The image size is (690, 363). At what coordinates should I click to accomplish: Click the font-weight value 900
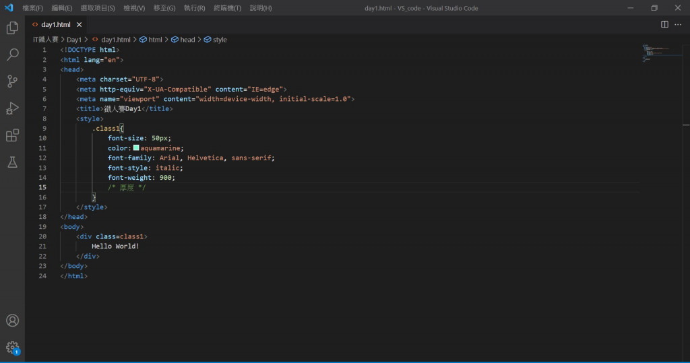pyautogui.click(x=166, y=178)
